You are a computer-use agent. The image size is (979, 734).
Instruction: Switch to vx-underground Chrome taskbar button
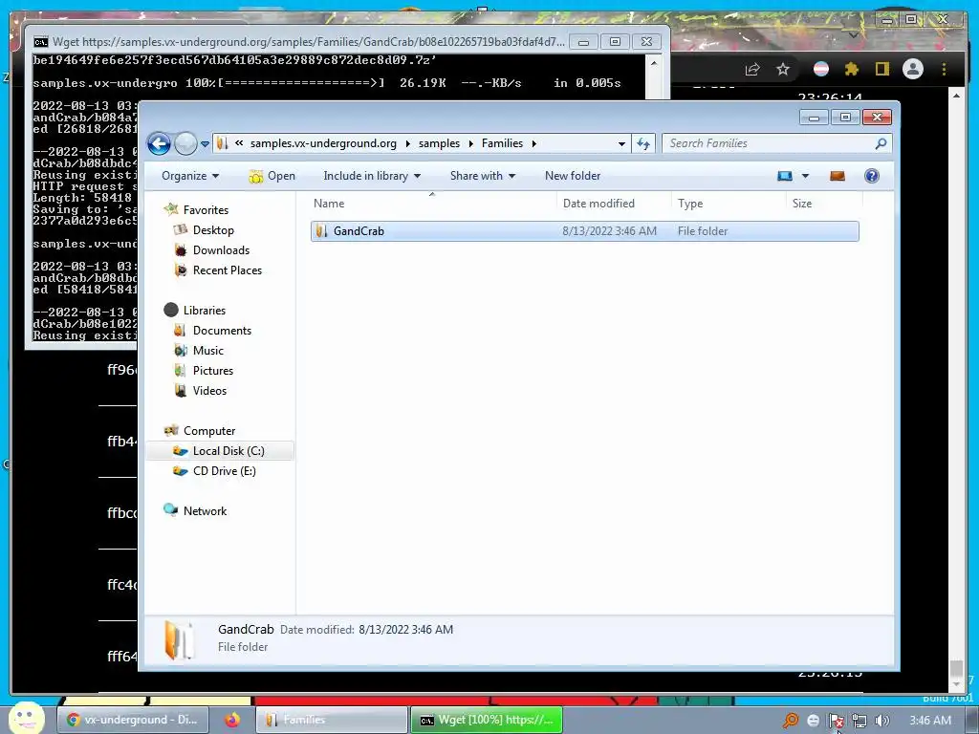[131, 720]
